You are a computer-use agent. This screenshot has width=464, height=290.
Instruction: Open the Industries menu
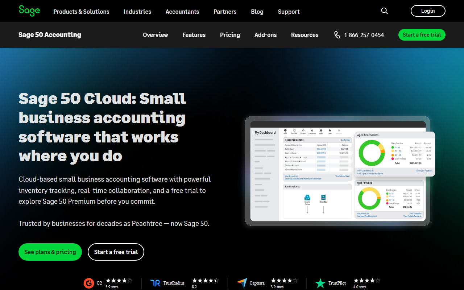[137, 12]
